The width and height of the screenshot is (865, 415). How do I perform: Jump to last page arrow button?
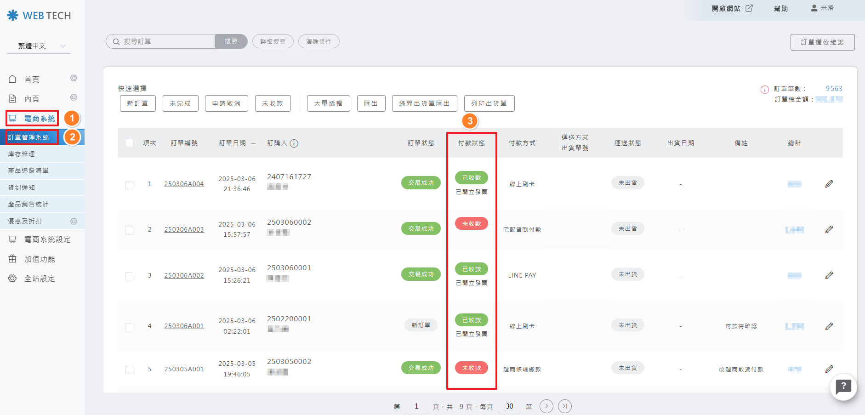click(565, 406)
